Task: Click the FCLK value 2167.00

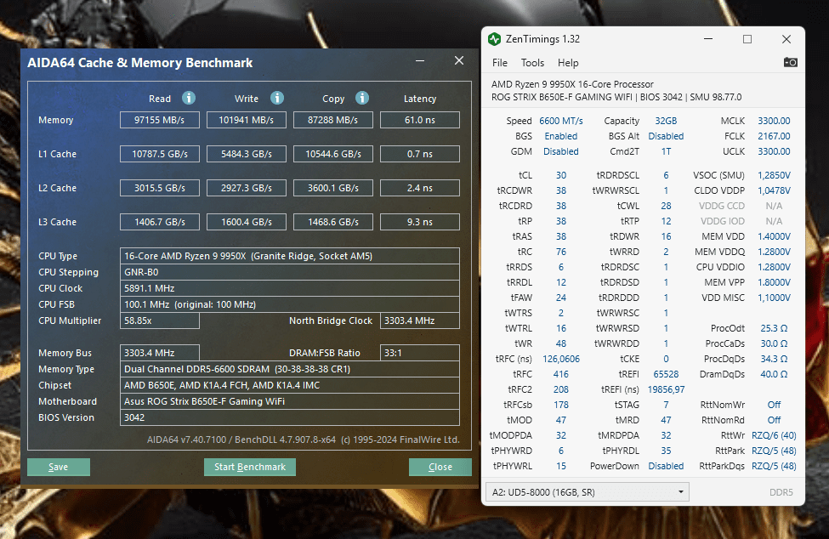Action: coord(774,136)
